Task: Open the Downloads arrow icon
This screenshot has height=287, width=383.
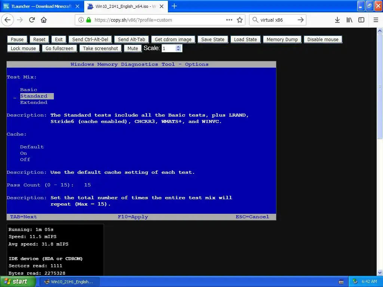Action: coord(337,20)
